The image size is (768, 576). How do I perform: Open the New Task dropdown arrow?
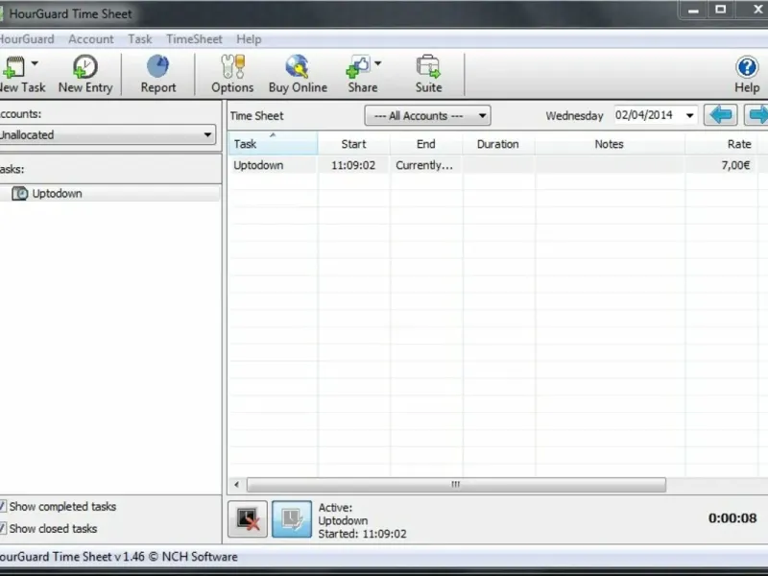35,63
